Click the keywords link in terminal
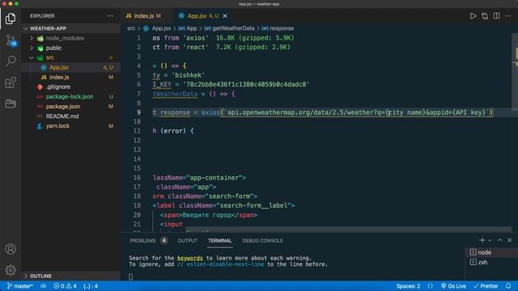518x291 pixels. [190, 258]
